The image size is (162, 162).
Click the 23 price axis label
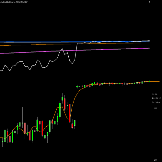pos(155,160)
